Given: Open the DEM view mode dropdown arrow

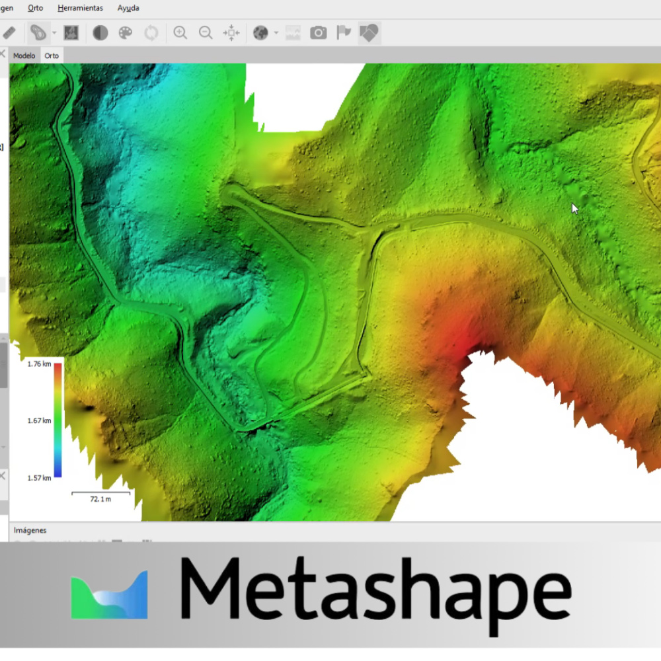Looking at the screenshot, I should [54, 33].
